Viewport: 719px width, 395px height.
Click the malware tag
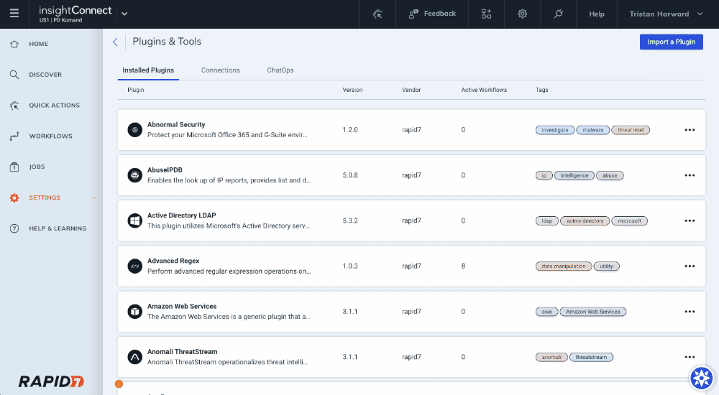pos(593,130)
